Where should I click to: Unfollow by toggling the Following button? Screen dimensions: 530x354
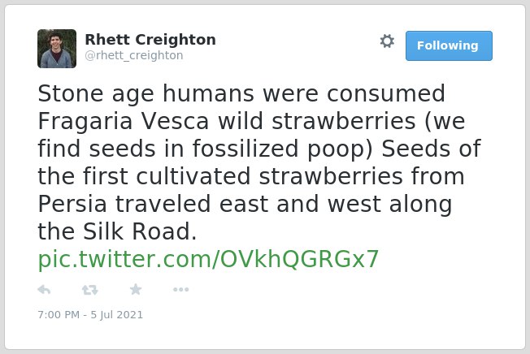449,46
